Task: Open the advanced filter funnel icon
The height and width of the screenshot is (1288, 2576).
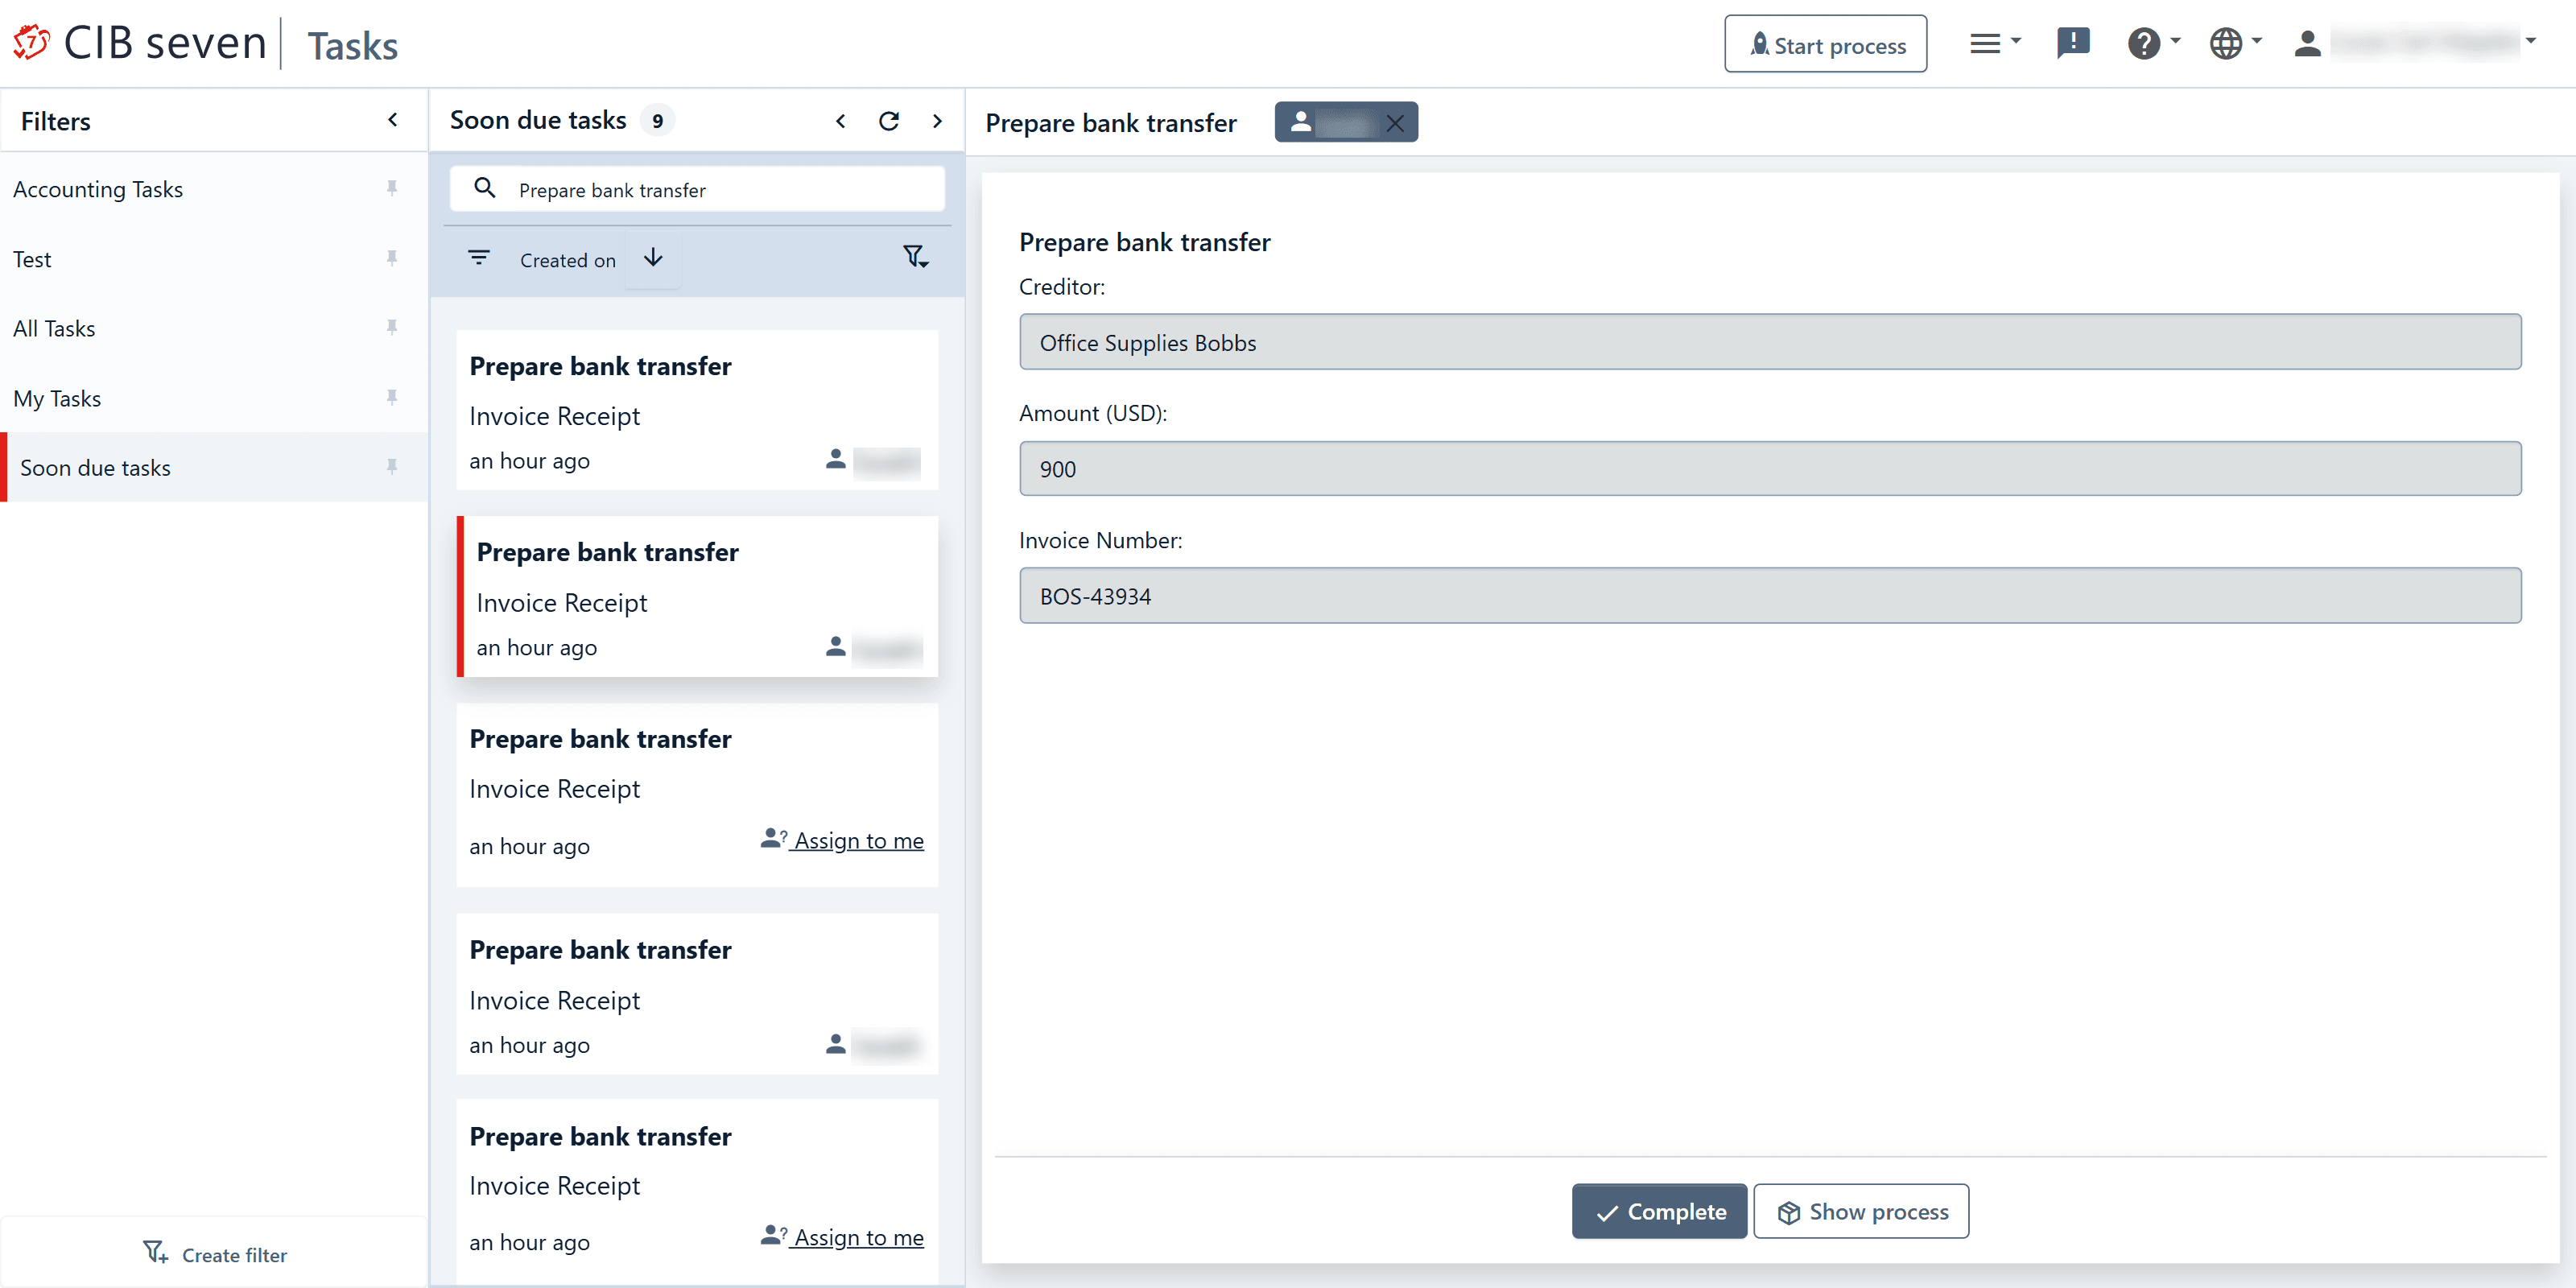Action: (x=915, y=258)
